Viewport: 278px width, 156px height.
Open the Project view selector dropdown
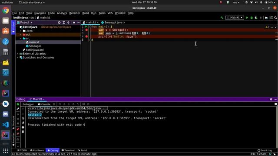pos(25,23)
